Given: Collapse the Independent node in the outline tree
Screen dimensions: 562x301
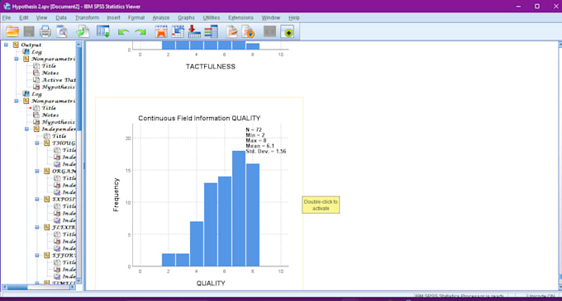Looking at the screenshot, I should pyautogui.click(x=27, y=129).
